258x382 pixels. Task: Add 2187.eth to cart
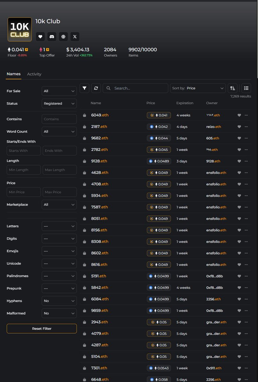point(85,127)
